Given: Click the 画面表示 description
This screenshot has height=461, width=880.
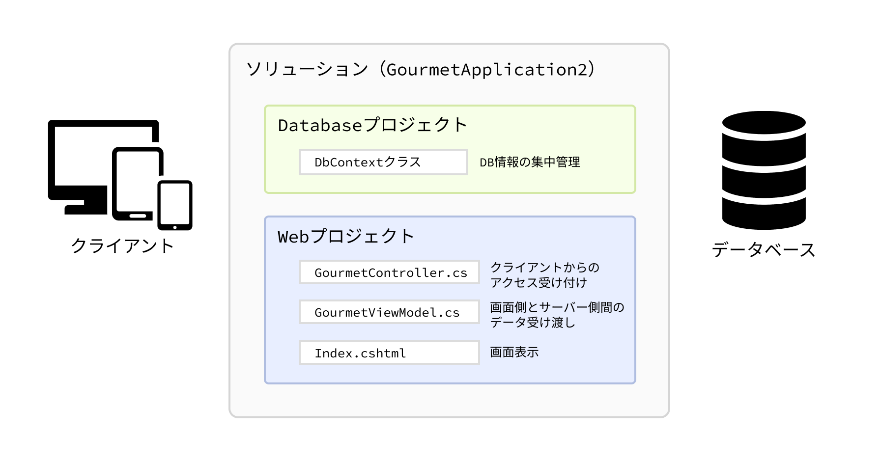Looking at the screenshot, I should [x=514, y=352].
